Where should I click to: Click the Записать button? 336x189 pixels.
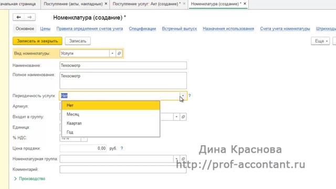tap(78, 41)
